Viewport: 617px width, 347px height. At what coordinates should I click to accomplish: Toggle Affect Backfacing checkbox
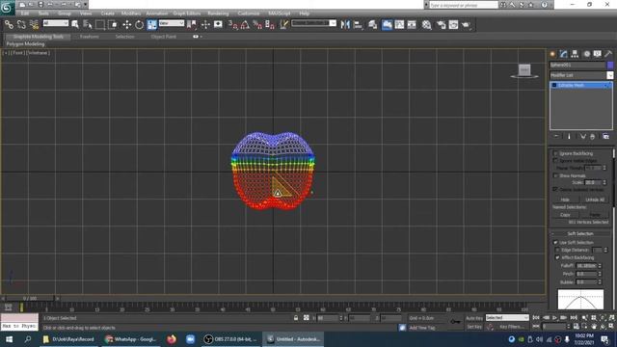tap(557, 257)
